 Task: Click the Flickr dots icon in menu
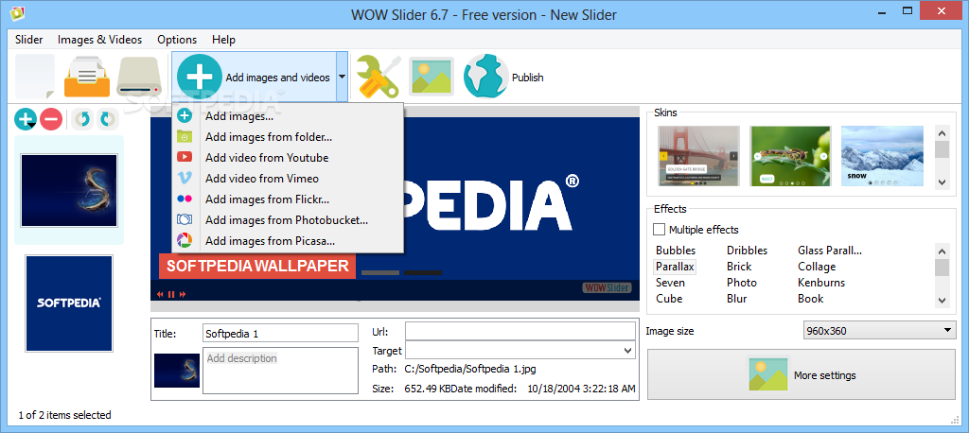click(185, 199)
